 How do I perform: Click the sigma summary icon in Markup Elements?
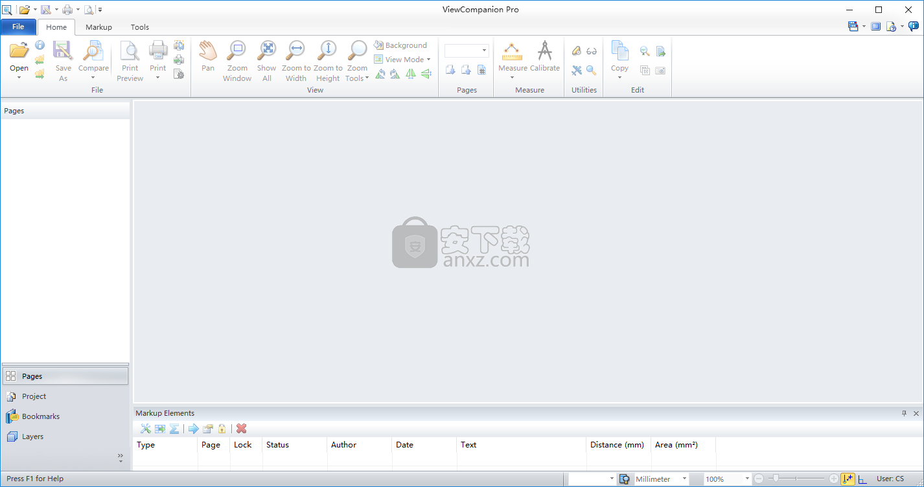tap(174, 429)
